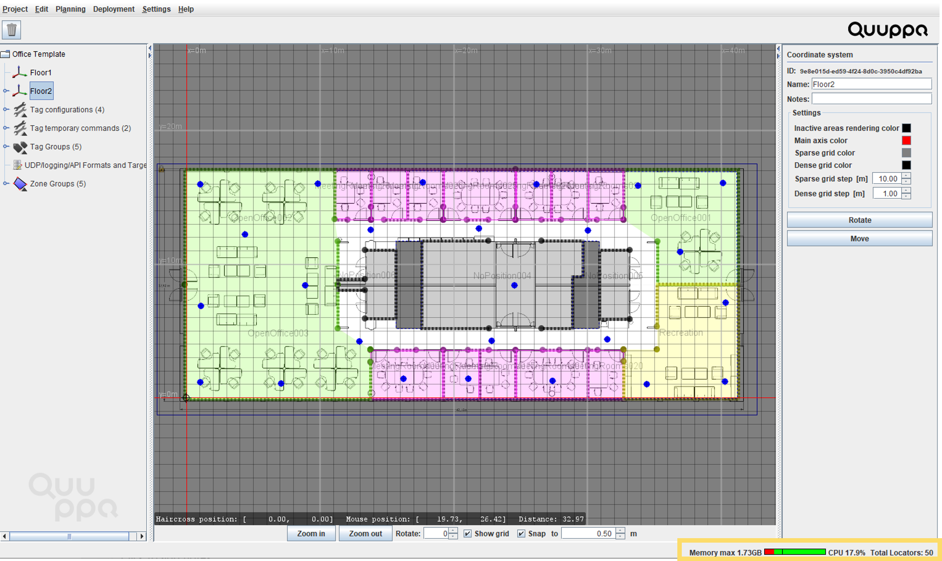Select Tag Groups (5) tree item
This screenshot has width=942, height=561.
pos(56,146)
